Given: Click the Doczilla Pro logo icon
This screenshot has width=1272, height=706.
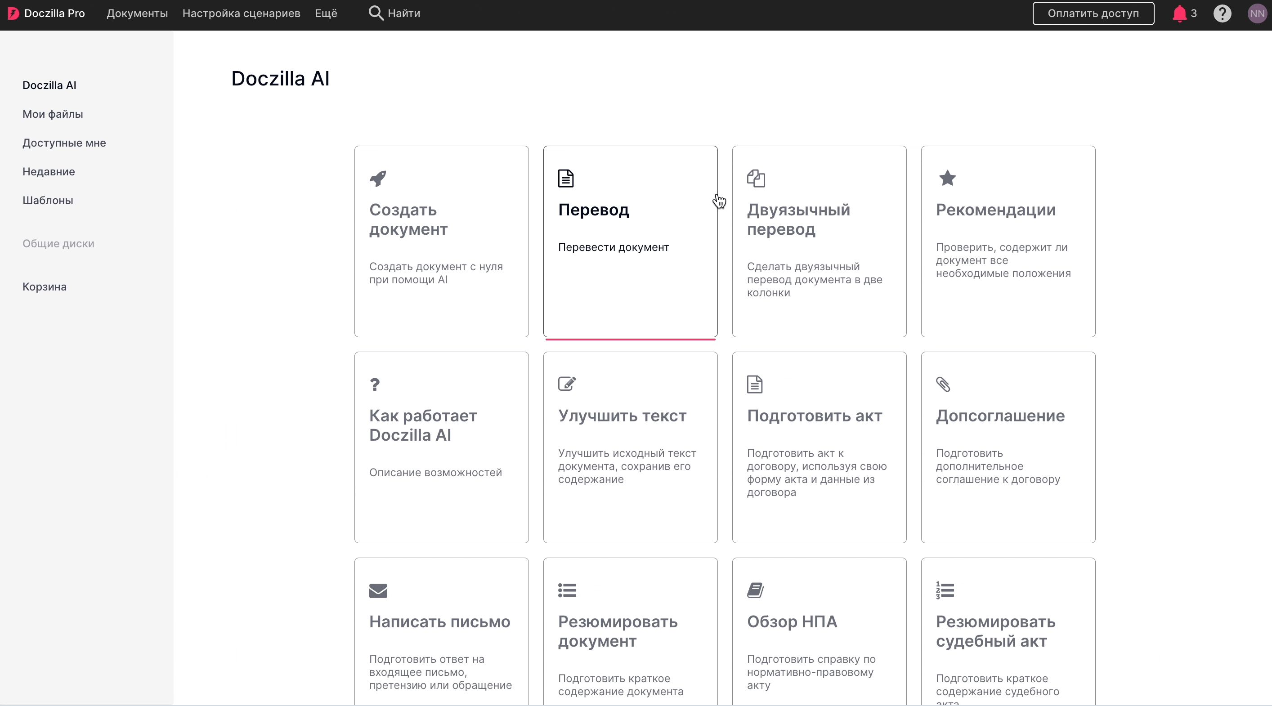Looking at the screenshot, I should 13,13.
